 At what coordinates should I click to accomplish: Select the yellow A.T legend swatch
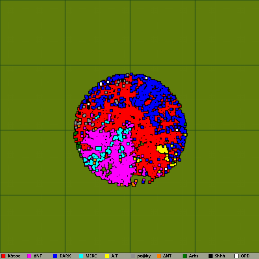[107, 256]
